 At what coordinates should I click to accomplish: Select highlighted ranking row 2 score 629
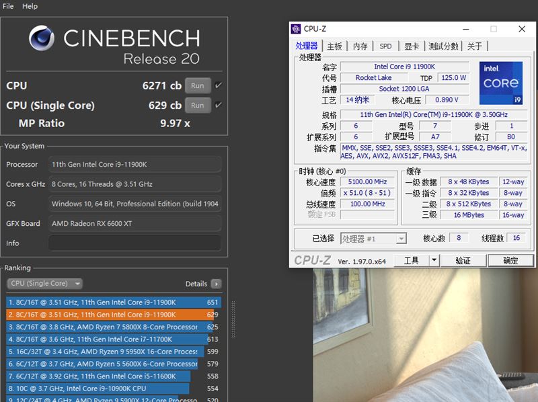point(113,315)
